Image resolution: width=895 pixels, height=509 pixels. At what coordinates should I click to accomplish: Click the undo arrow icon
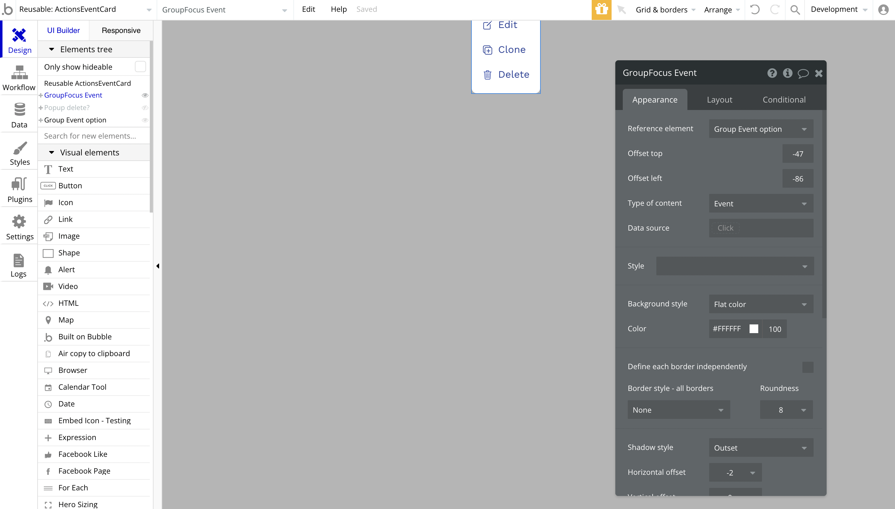click(x=755, y=9)
